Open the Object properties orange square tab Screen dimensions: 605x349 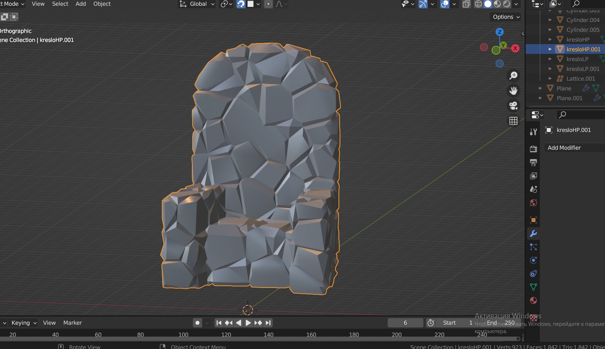(x=533, y=220)
